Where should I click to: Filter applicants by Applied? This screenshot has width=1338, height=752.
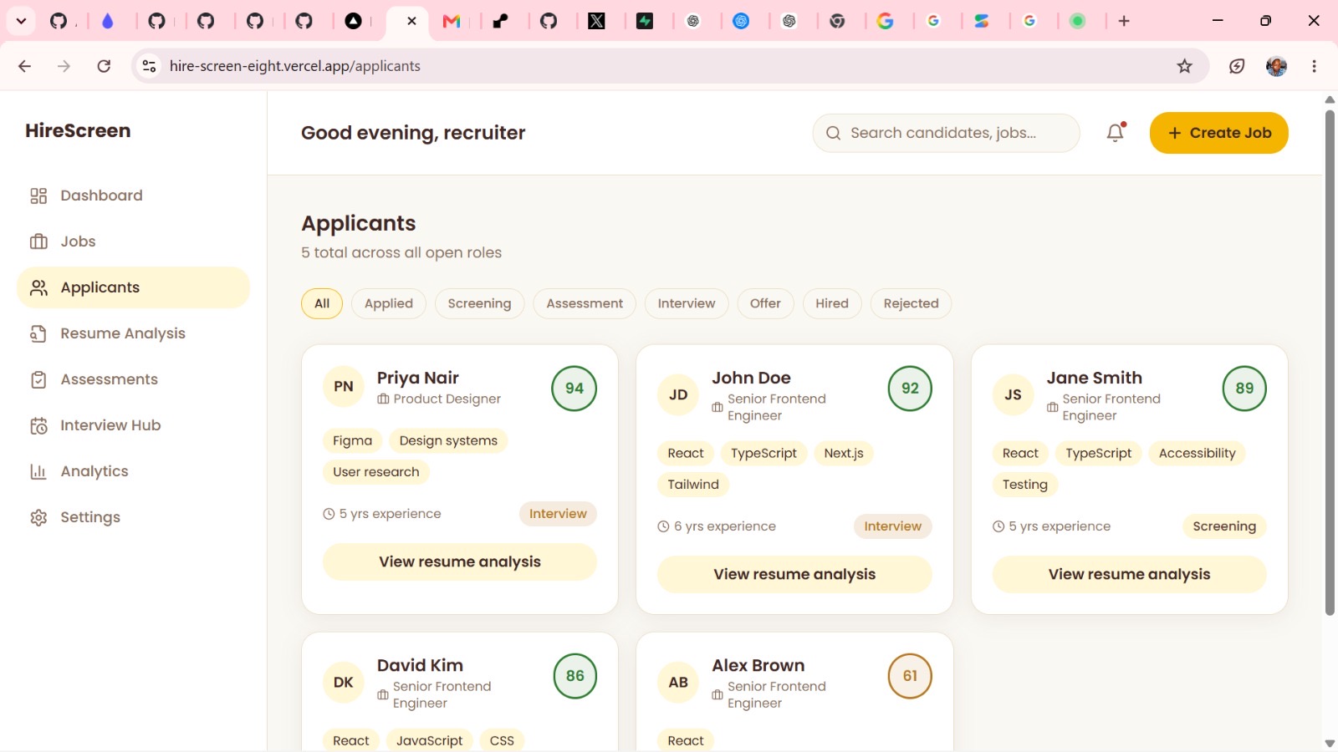click(389, 303)
